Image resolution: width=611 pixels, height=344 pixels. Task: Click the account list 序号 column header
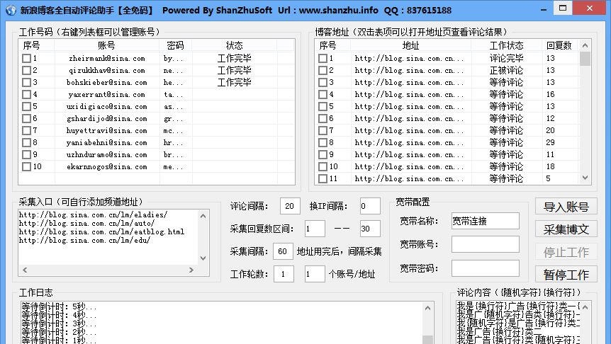pos(36,45)
